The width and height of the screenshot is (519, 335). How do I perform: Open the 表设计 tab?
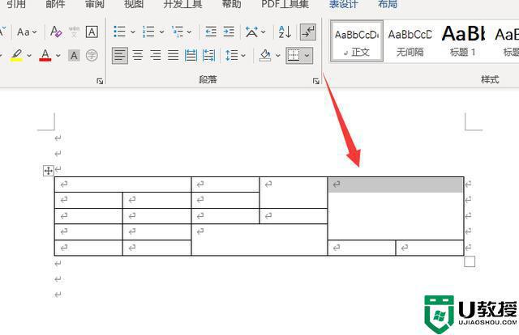[344, 4]
